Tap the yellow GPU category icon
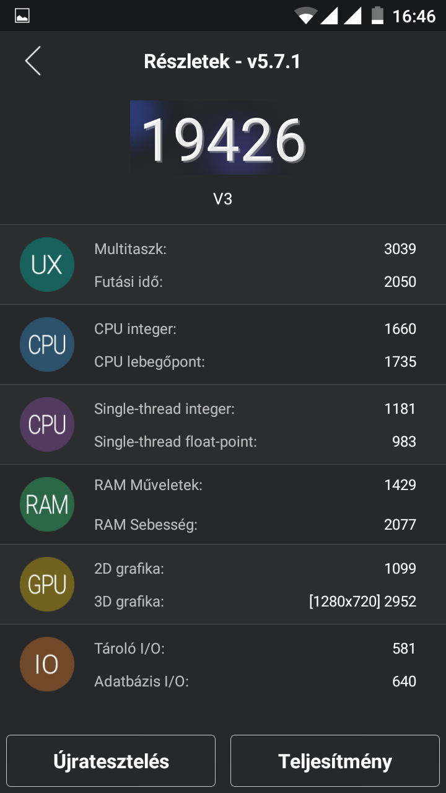The width and height of the screenshot is (446, 793). (47, 584)
